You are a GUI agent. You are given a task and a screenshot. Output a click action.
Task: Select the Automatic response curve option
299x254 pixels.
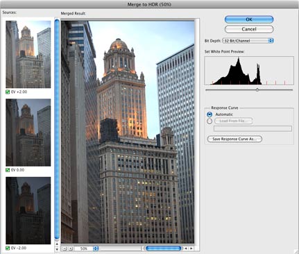(x=210, y=115)
